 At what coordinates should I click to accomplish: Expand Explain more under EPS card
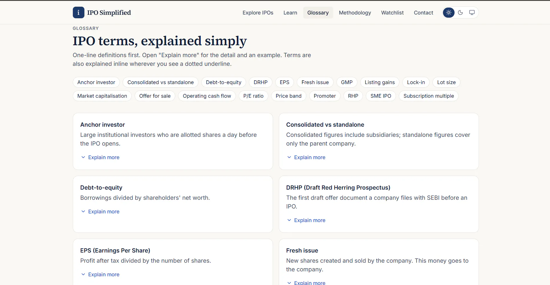[100, 275]
